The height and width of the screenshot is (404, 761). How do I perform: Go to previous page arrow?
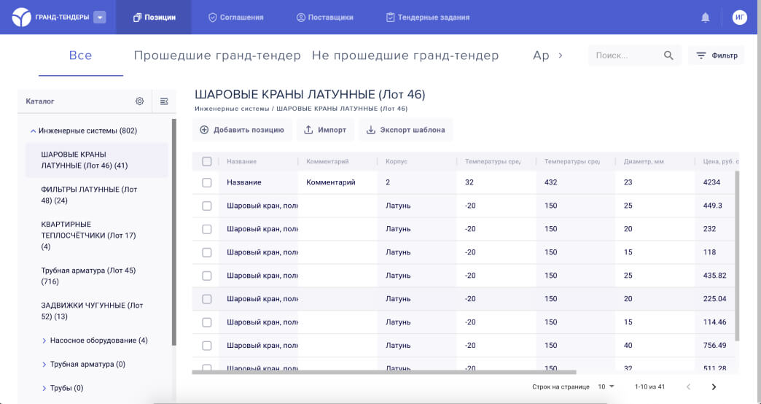pyautogui.click(x=688, y=387)
